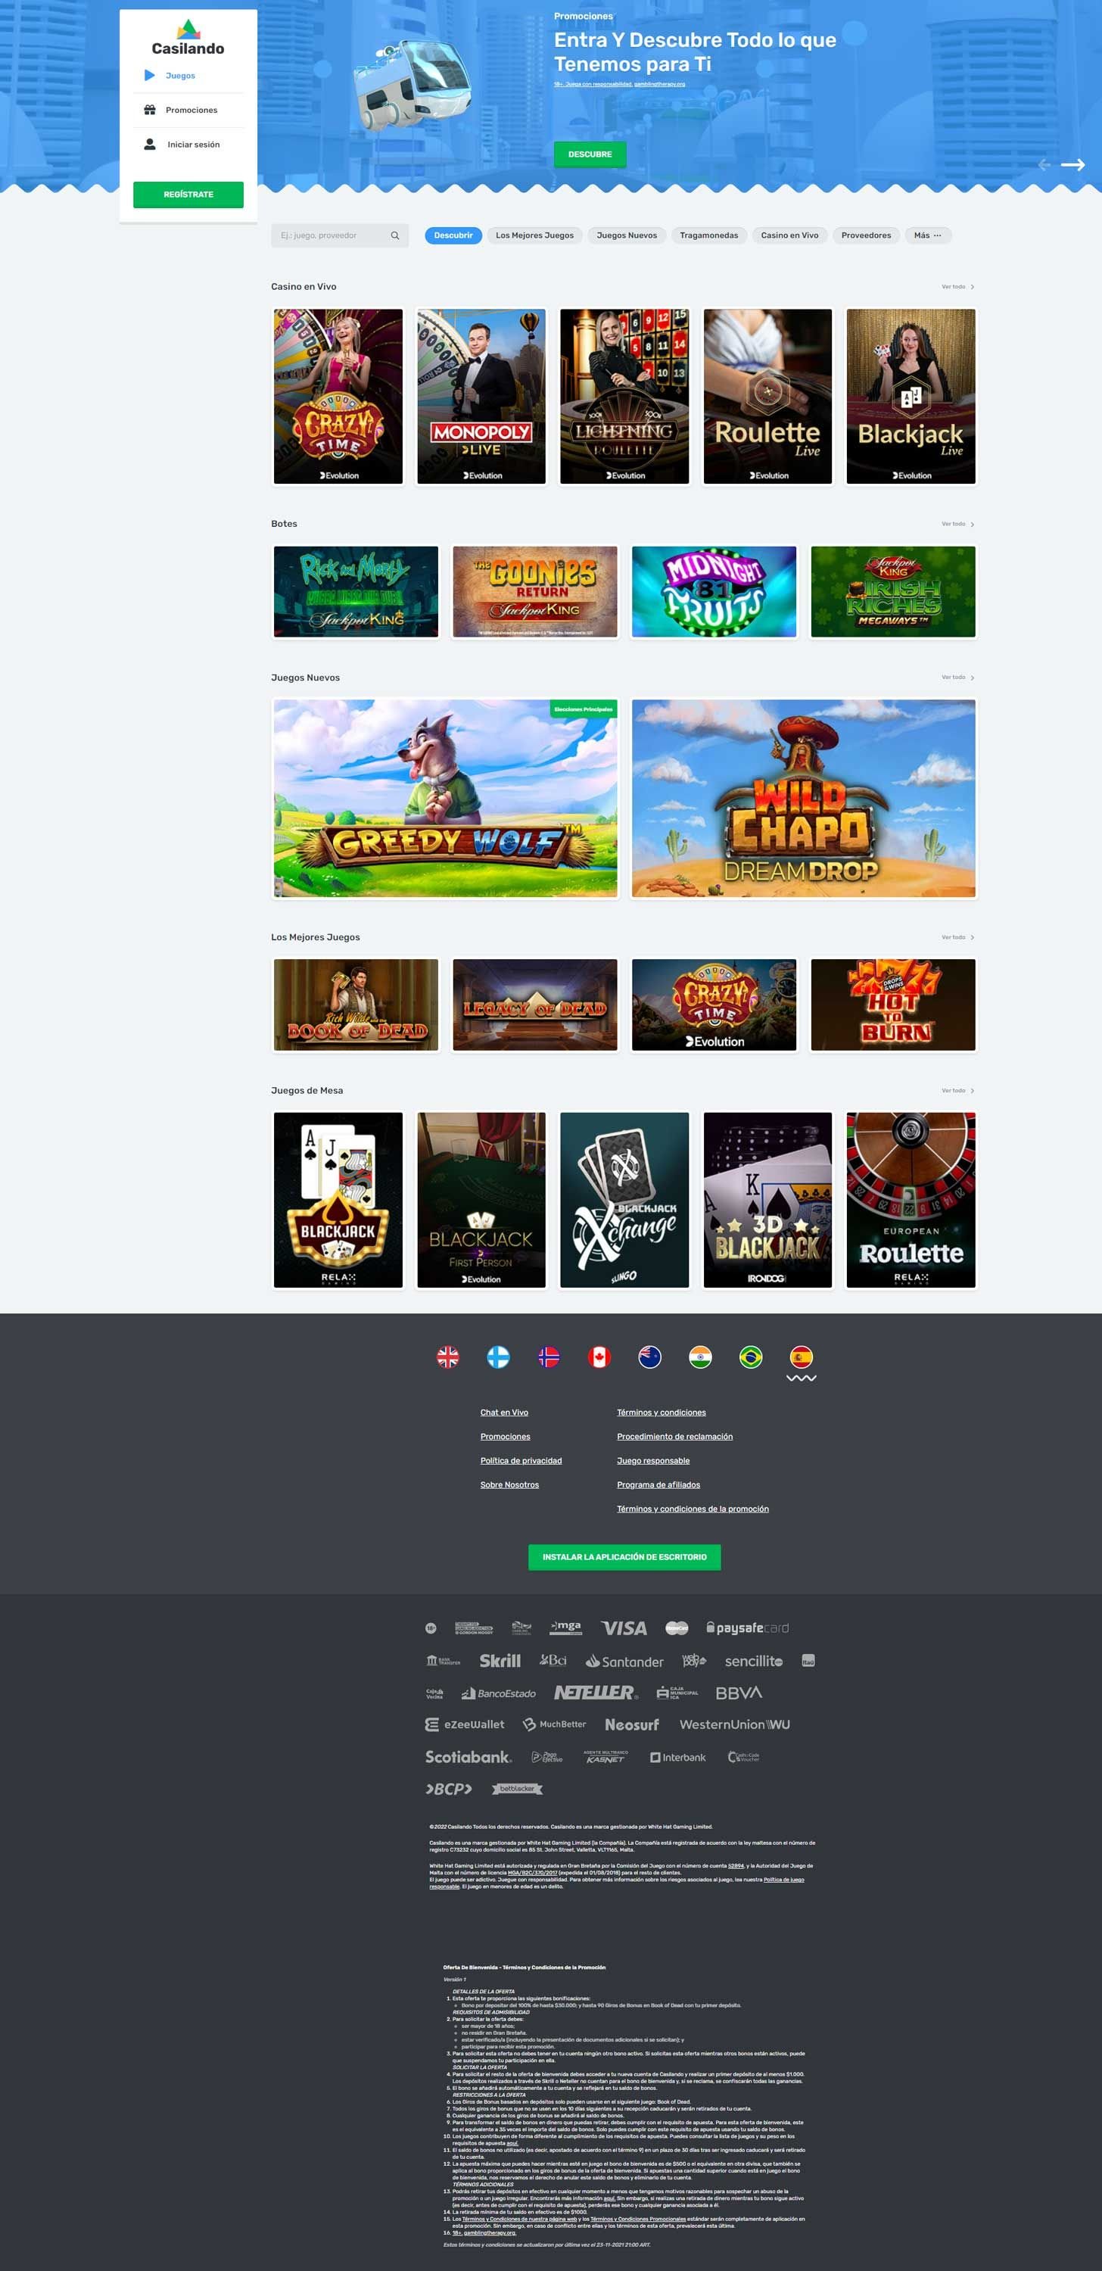Viewport: 1102px width, 2271px height.
Task: Go to next promo slide arrow
Action: click(1072, 165)
